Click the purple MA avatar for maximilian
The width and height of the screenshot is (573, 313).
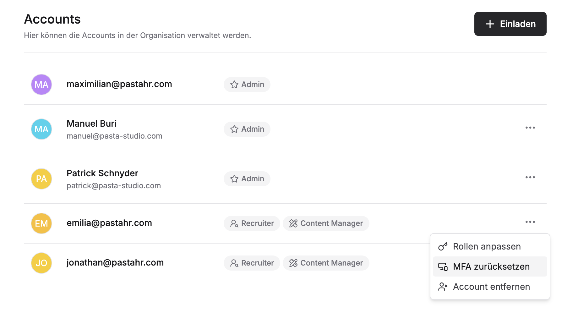pyautogui.click(x=41, y=85)
